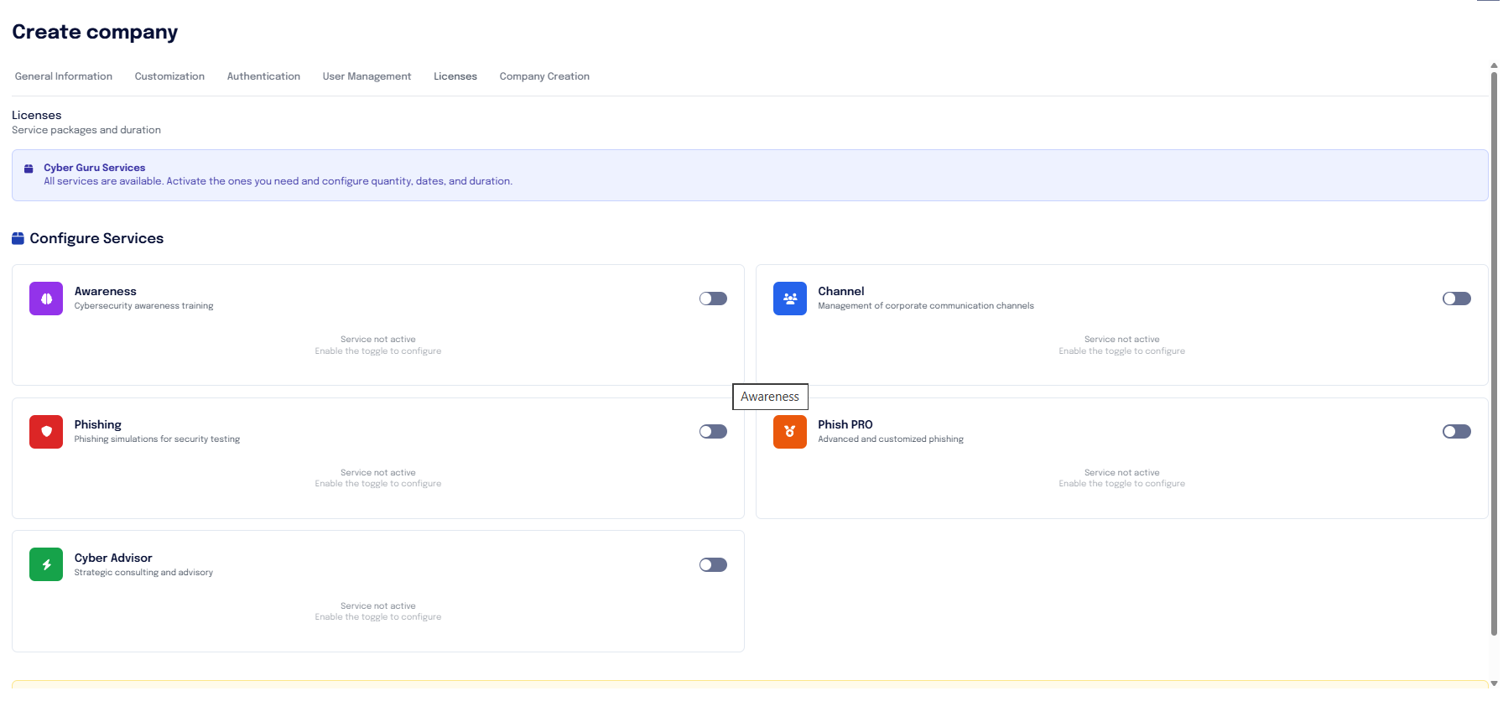Click 'Service not active' in Phish PRO card
The image size is (1503, 722).
[x=1122, y=473]
